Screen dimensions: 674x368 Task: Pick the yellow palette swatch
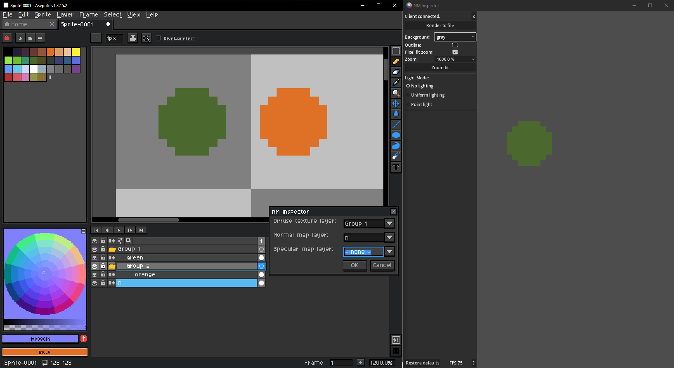pyautogui.click(x=76, y=52)
